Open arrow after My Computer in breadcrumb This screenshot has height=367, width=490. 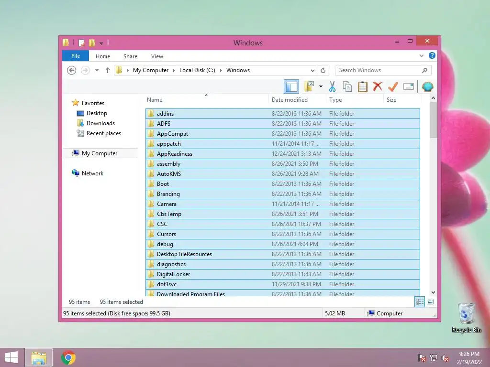(174, 70)
